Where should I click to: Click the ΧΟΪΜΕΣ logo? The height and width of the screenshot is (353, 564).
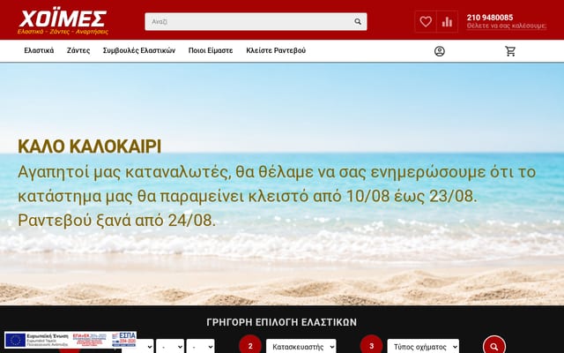click(63, 21)
